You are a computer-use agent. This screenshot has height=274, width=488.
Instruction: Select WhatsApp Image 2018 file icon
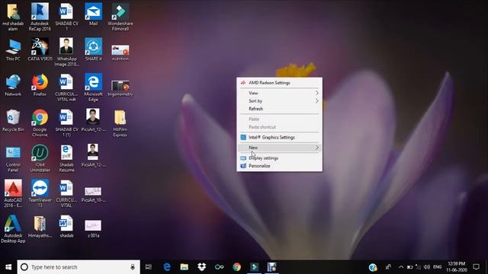66,53
